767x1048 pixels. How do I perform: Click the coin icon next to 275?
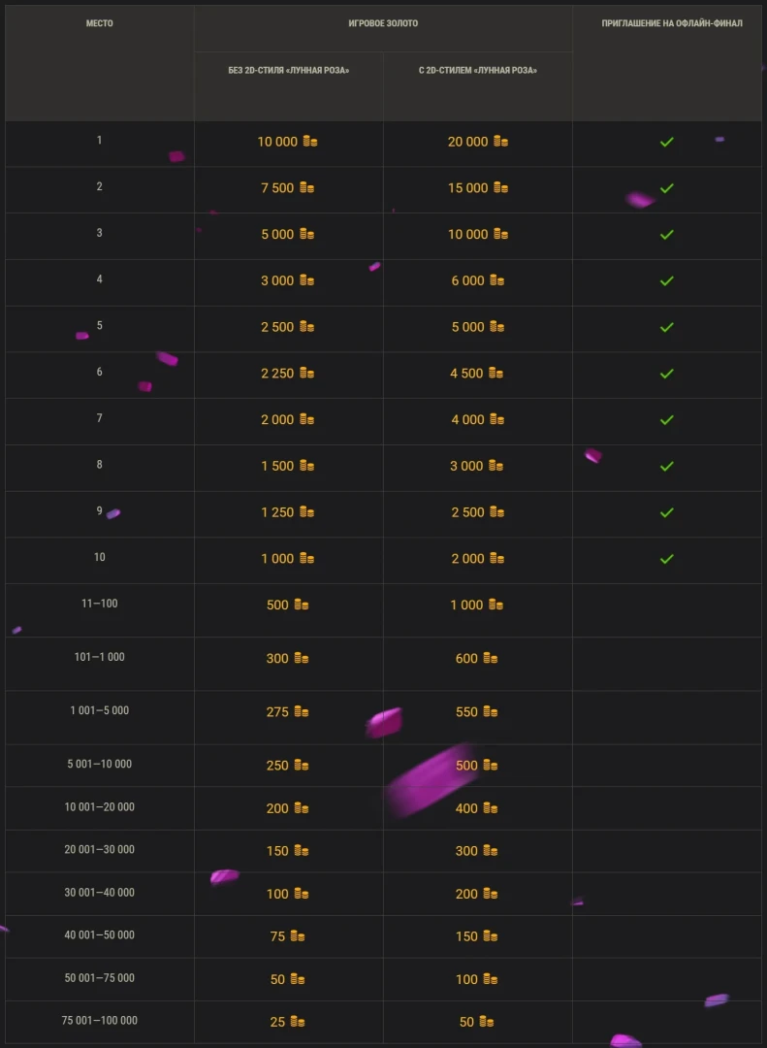click(x=302, y=712)
